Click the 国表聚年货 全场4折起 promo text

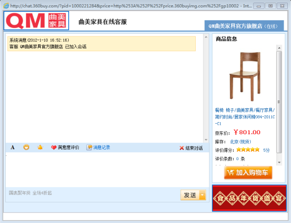pyautogui.click(x=30, y=193)
